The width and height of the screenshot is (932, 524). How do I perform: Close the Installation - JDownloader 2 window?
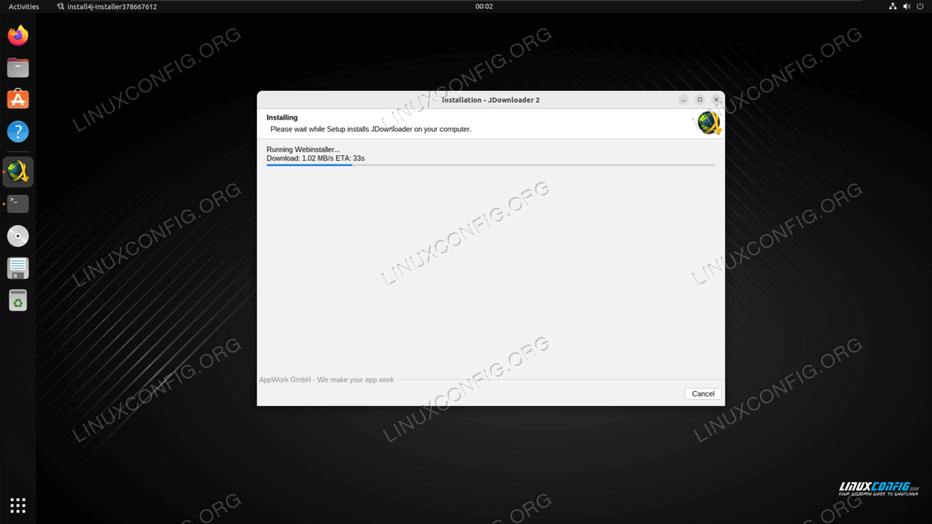pyautogui.click(x=716, y=100)
